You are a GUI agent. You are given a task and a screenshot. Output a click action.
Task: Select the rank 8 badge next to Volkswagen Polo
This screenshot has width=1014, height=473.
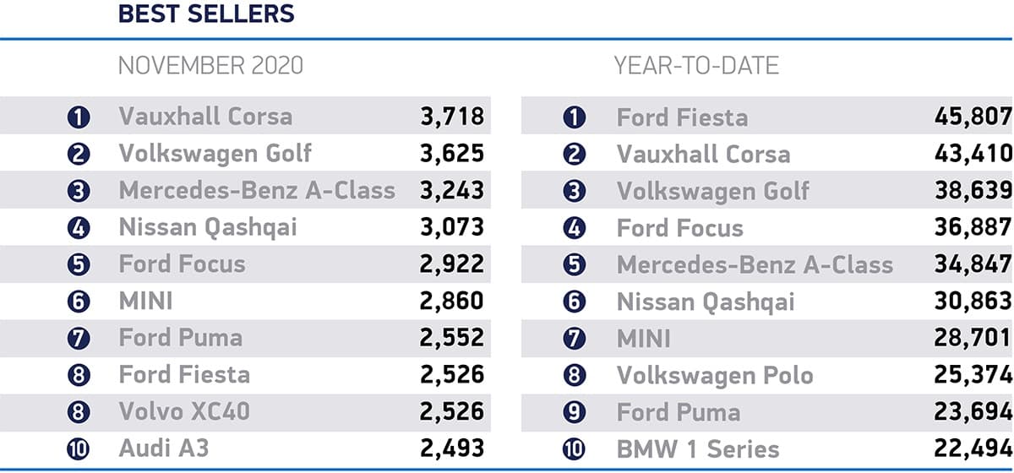[575, 375]
